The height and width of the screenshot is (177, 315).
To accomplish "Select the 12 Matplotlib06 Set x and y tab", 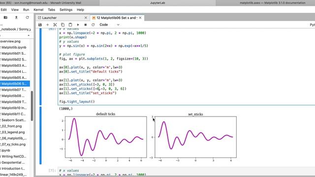I will tap(117, 18).
